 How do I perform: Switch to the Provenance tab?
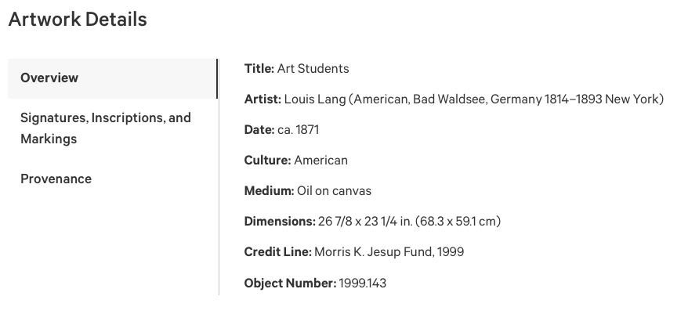pos(56,179)
